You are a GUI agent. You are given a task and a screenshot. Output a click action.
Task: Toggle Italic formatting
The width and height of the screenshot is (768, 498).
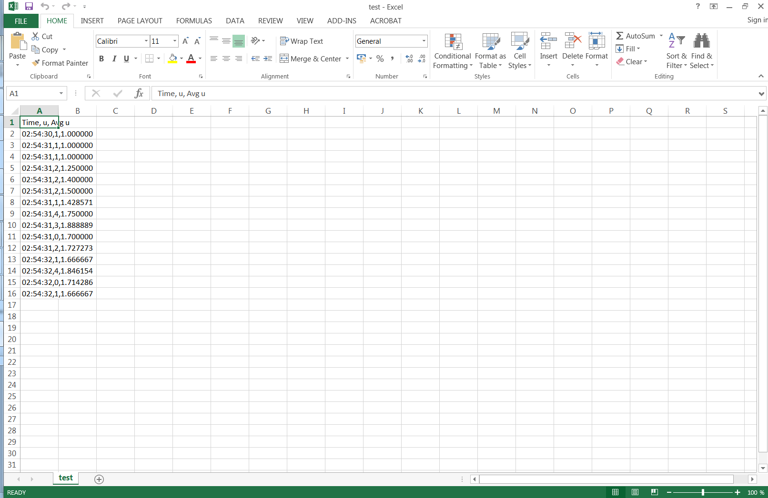[114, 59]
